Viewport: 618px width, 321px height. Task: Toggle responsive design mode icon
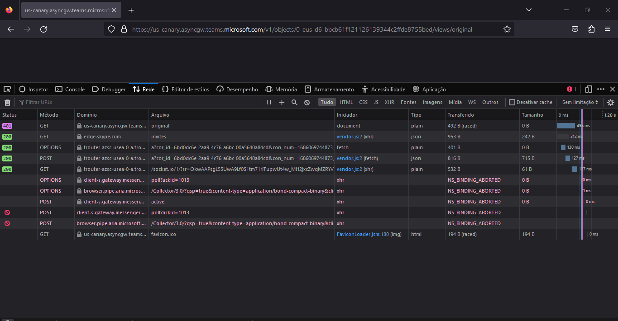coord(589,89)
